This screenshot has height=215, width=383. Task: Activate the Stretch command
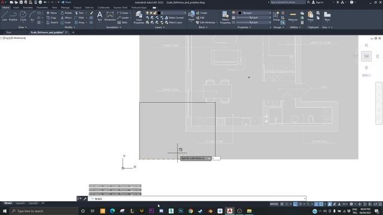click(x=52, y=23)
